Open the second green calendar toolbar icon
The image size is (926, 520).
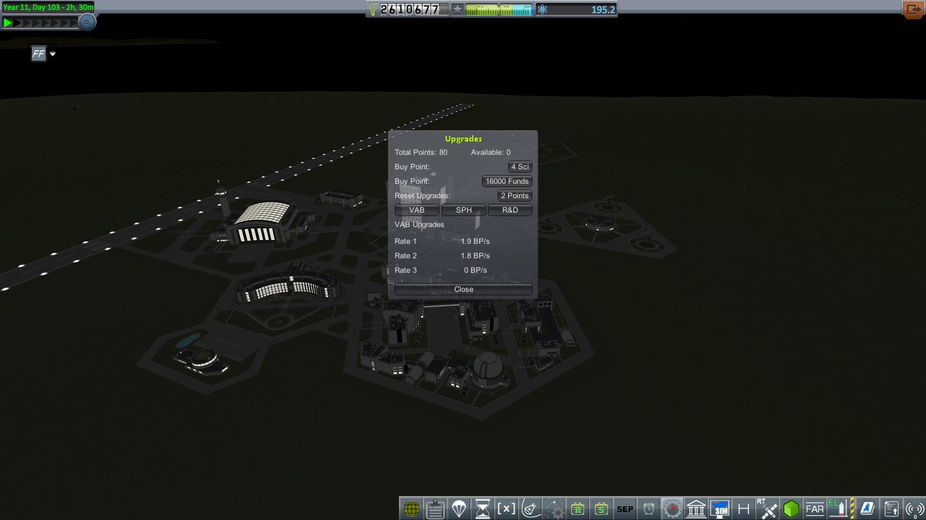(x=601, y=509)
